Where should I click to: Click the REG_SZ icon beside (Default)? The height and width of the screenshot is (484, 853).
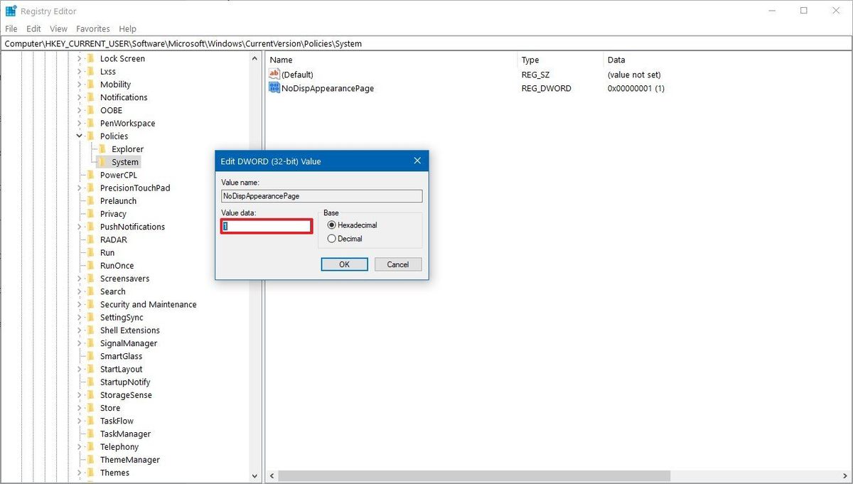point(274,74)
